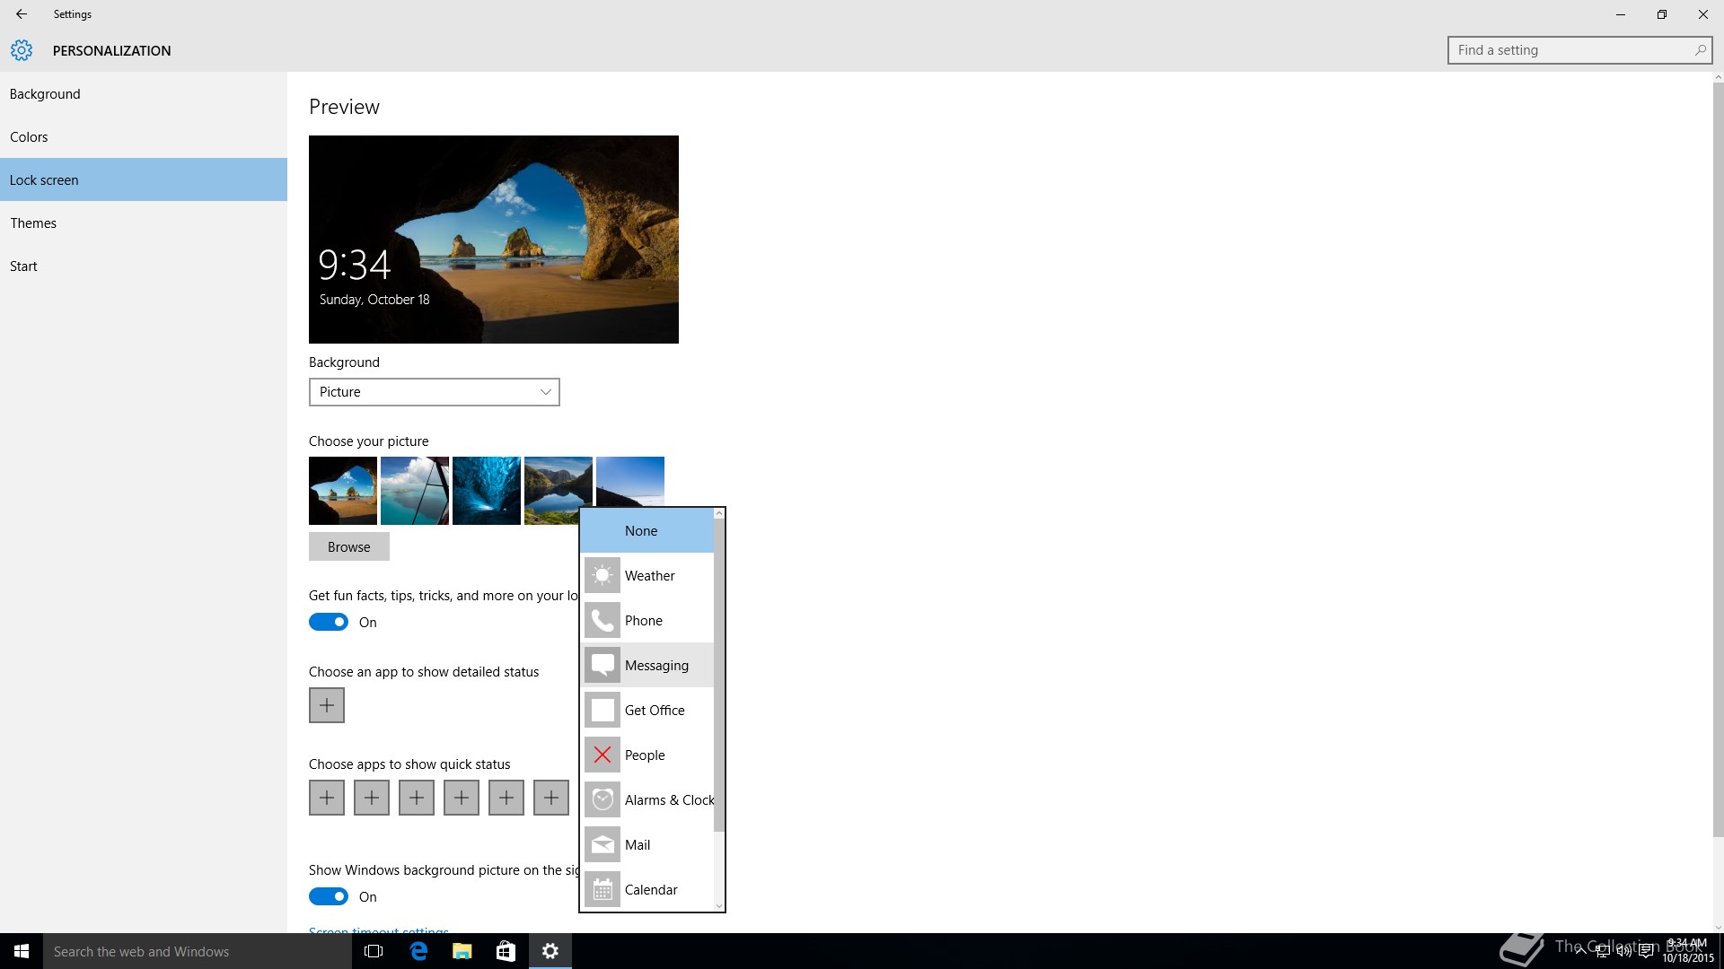Click the app list scrollbar thumb
This screenshot has height=969, width=1724.
719,676
